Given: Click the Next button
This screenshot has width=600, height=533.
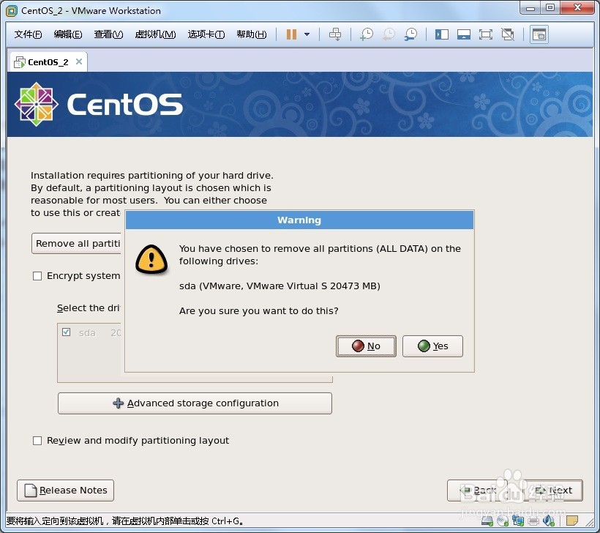Looking at the screenshot, I should 553,491.
